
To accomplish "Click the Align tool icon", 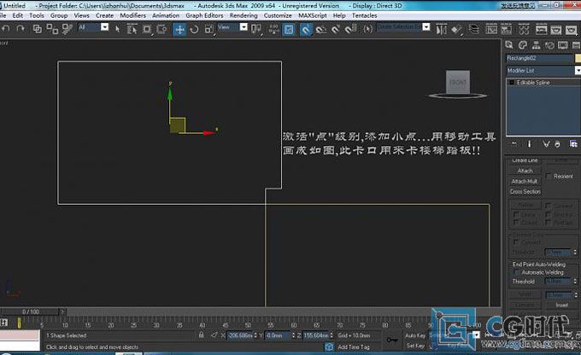I will (456, 29).
